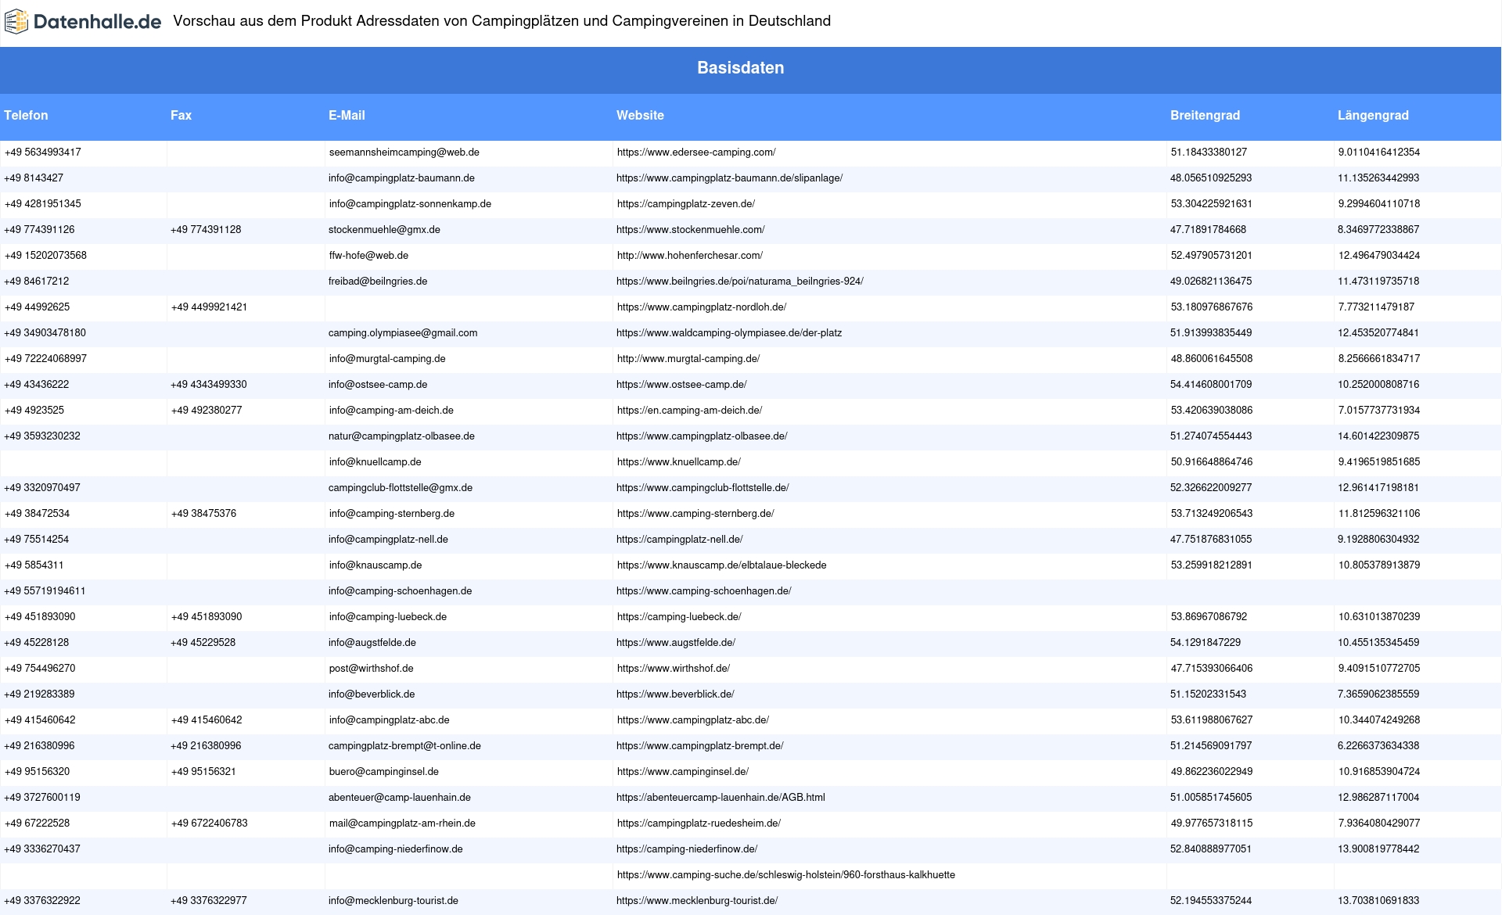Click website https://www.knuellcamp.de/
1502x915 pixels.
[x=678, y=462]
